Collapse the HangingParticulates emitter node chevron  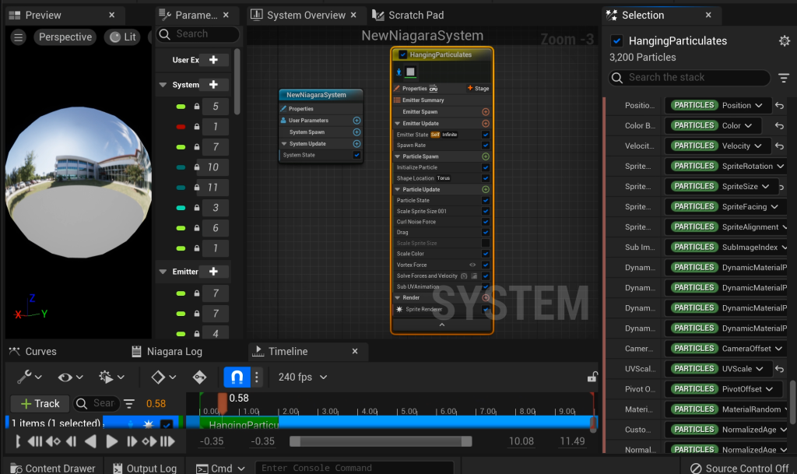coord(442,325)
